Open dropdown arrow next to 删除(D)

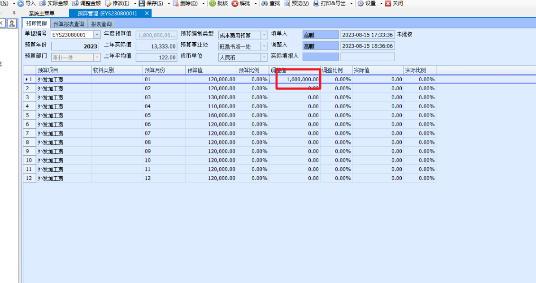click(x=203, y=3)
